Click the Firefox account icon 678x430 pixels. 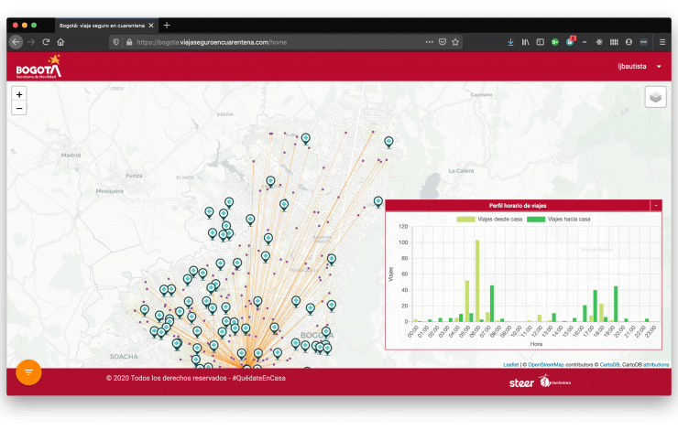(629, 42)
